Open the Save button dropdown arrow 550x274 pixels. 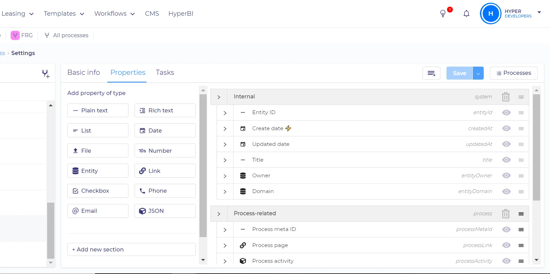(x=478, y=73)
